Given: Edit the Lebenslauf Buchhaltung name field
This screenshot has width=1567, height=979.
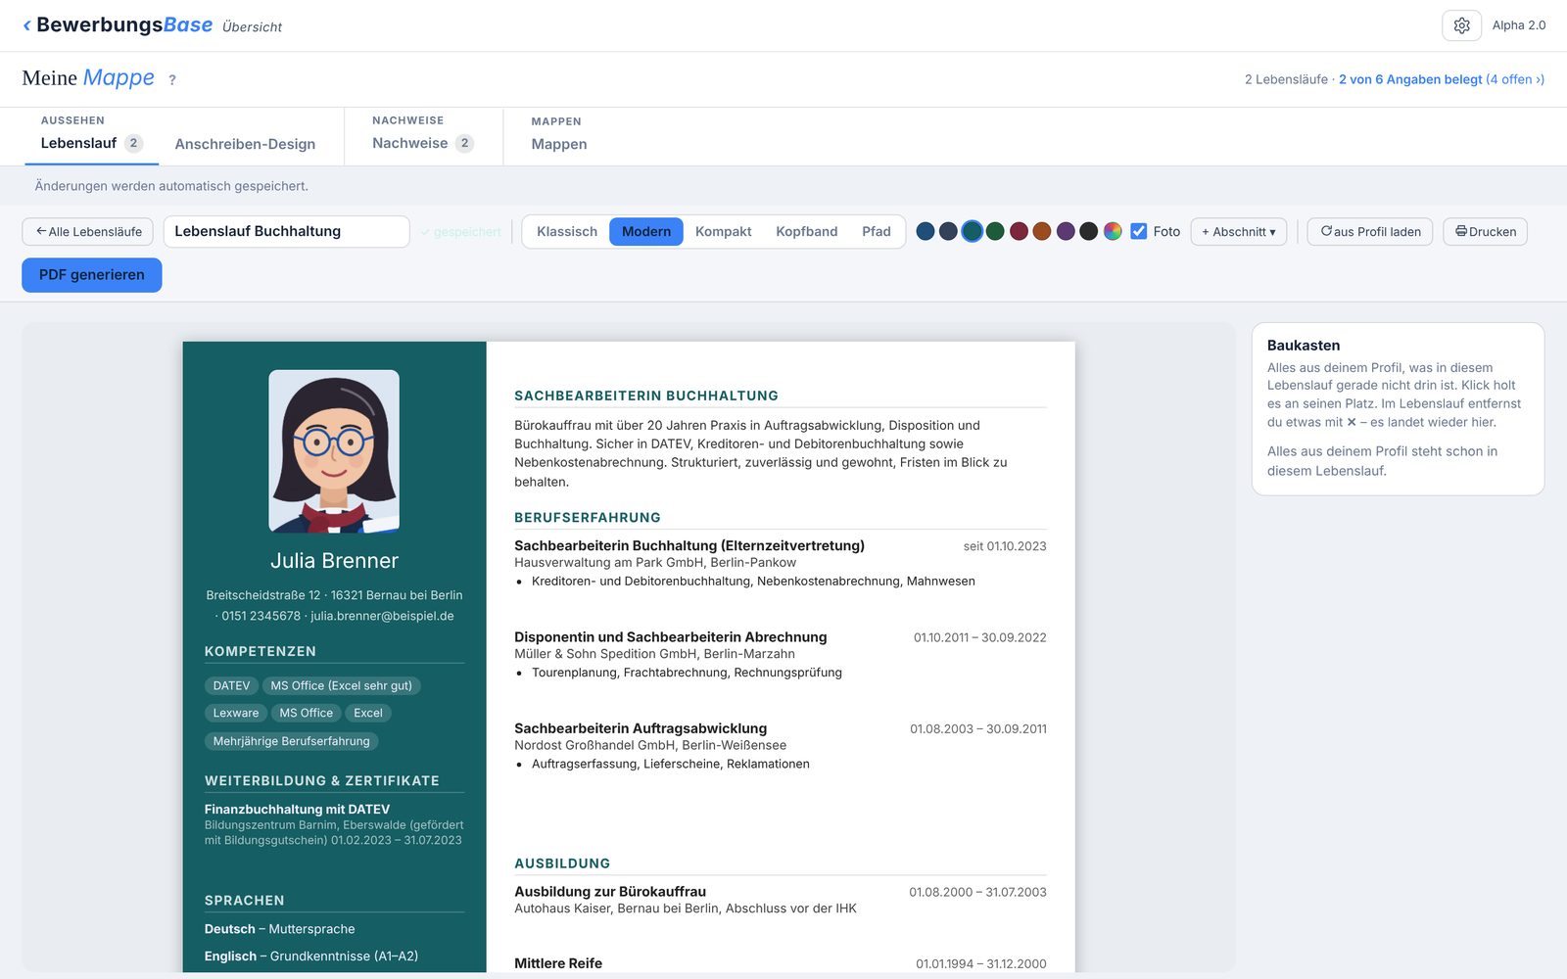Looking at the screenshot, I should (286, 232).
